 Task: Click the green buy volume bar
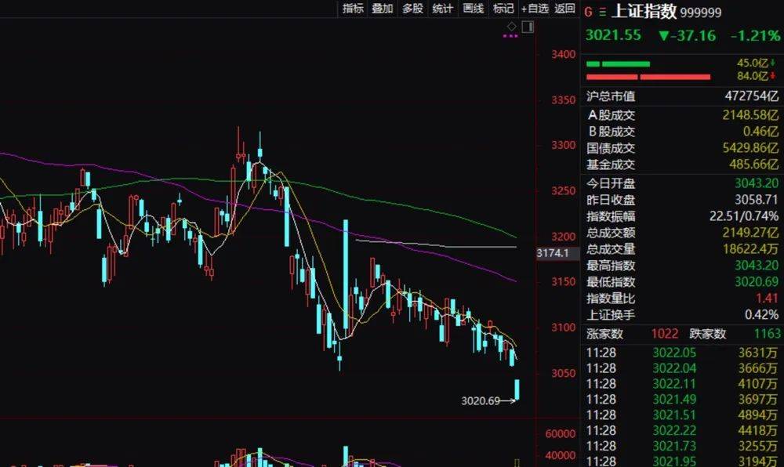[618, 63]
